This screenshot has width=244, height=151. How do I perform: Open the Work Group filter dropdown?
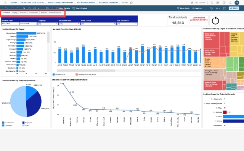pos(98,24)
